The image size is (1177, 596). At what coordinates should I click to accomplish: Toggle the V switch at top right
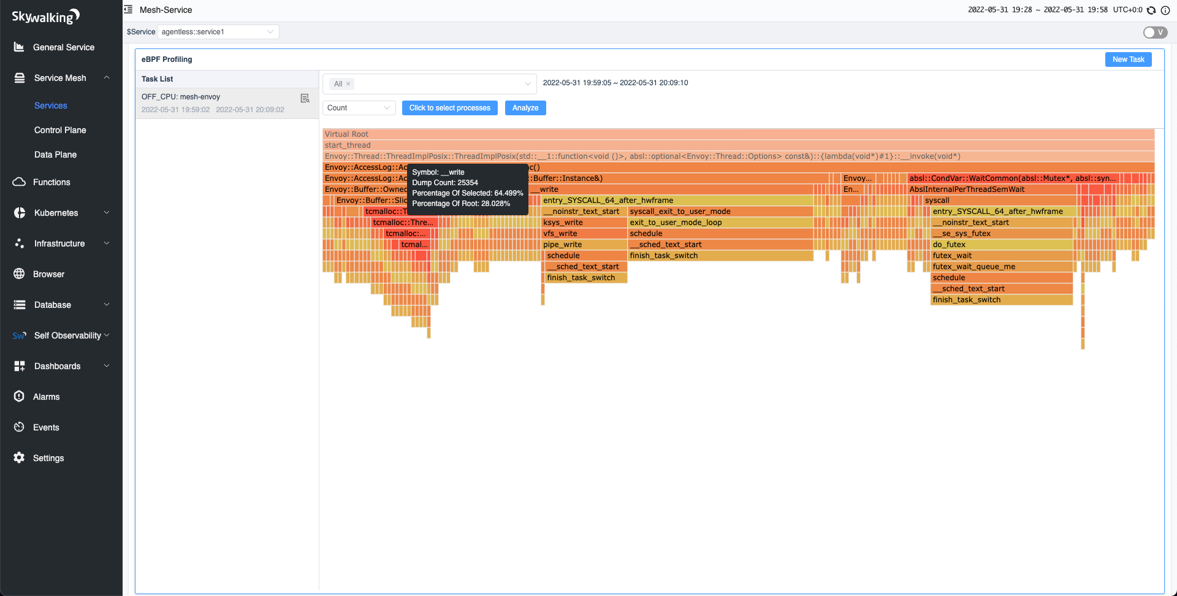1155,32
